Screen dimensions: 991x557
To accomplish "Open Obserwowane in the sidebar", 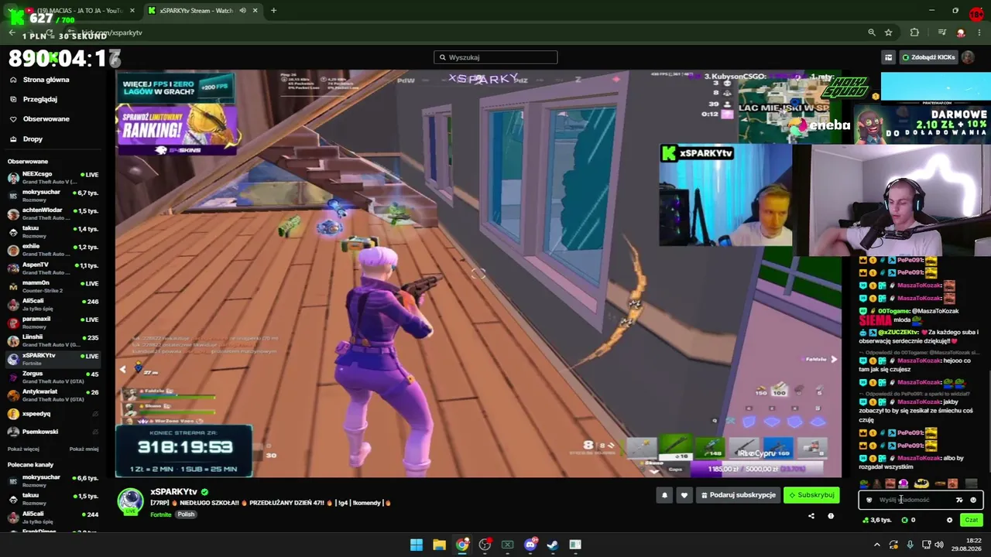I will coord(46,119).
